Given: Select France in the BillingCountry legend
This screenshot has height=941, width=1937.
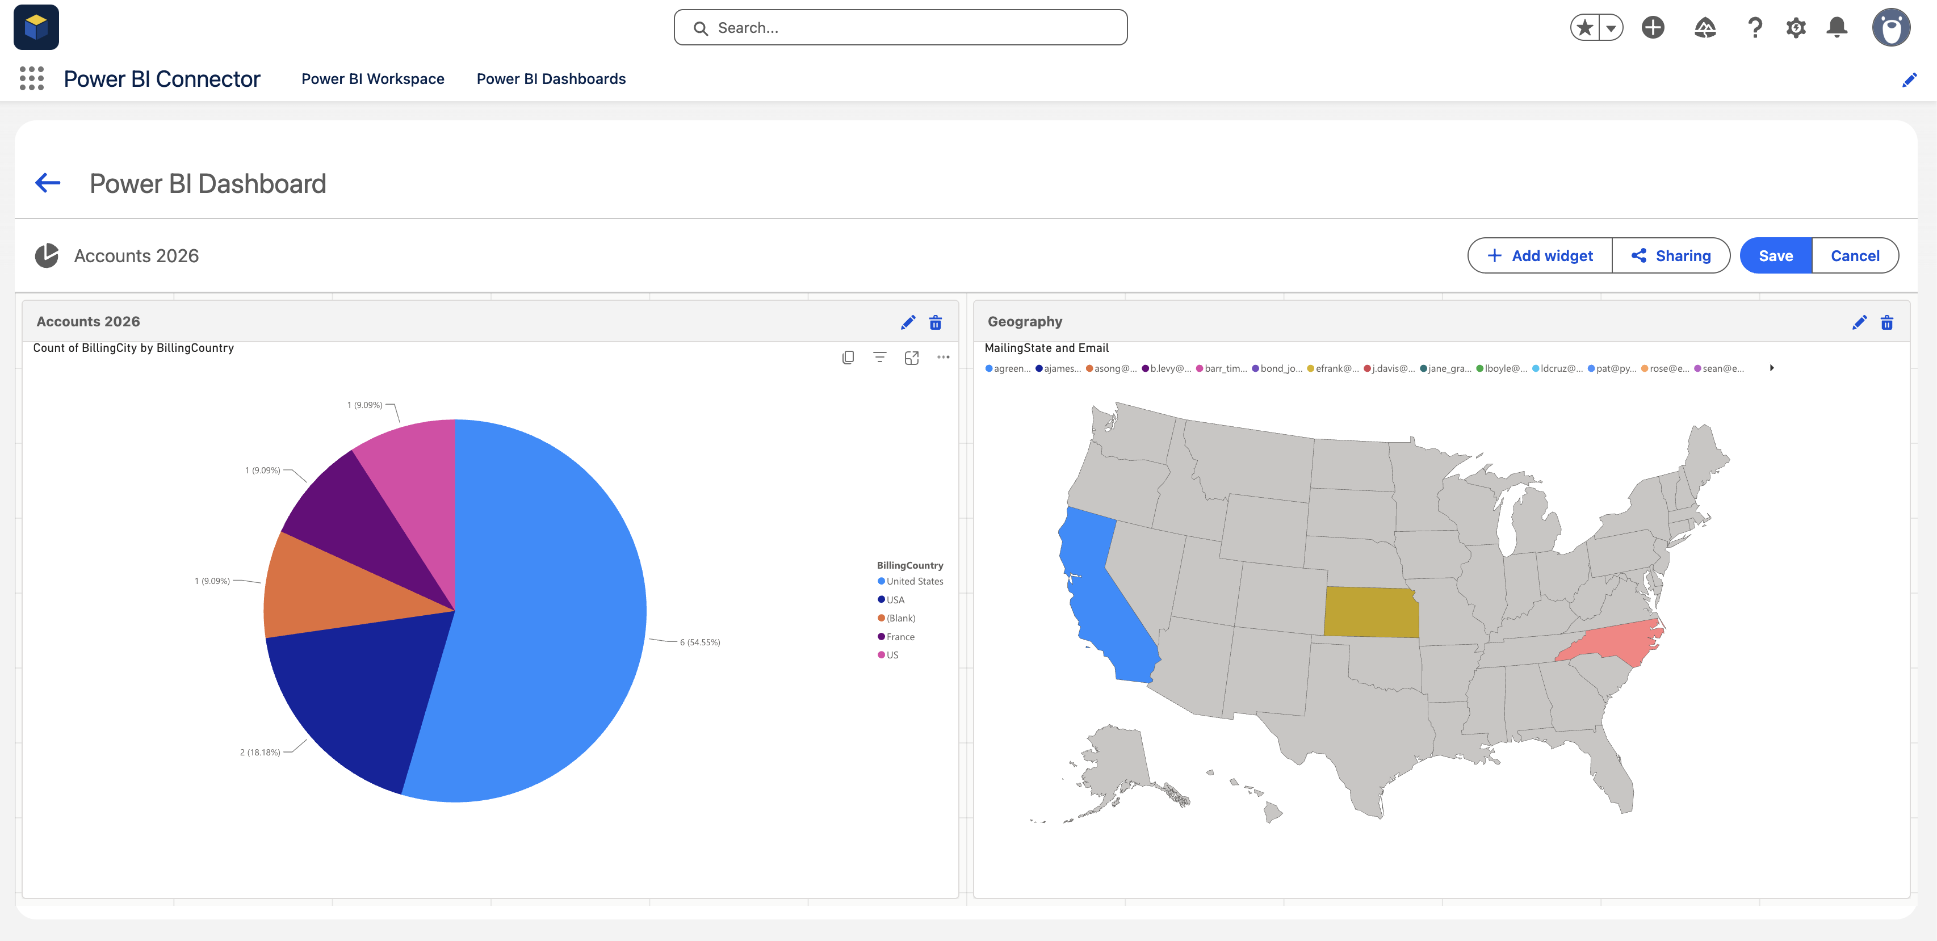Looking at the screenshot, I should click(x=896, y=637).
